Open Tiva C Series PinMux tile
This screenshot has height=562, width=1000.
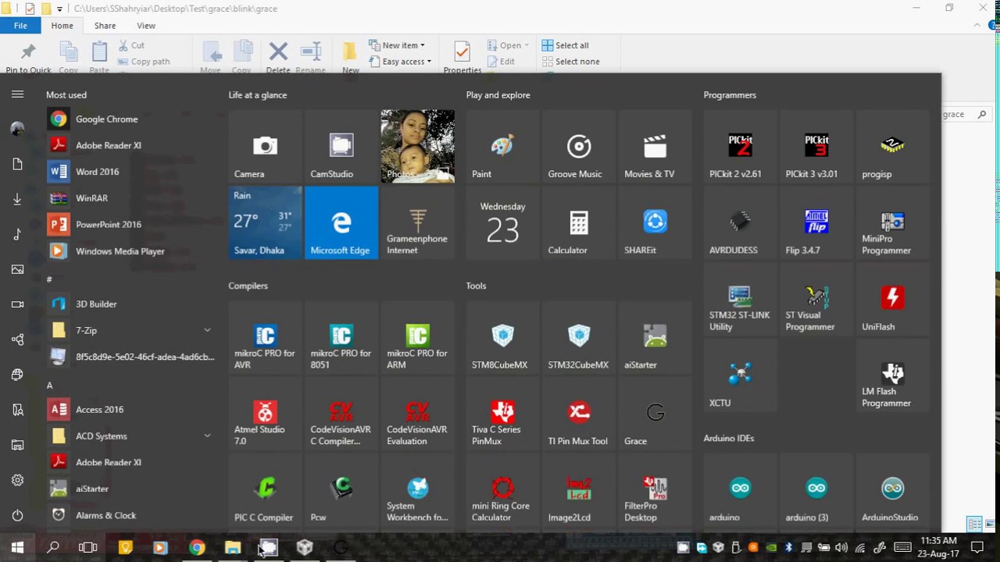(502, 414)
